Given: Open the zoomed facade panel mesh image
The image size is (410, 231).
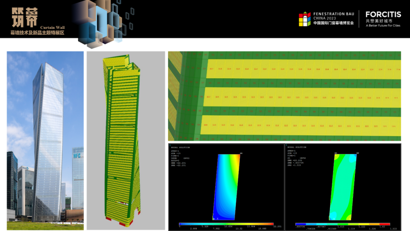Looking at the screenshot, I should [284, 96].
